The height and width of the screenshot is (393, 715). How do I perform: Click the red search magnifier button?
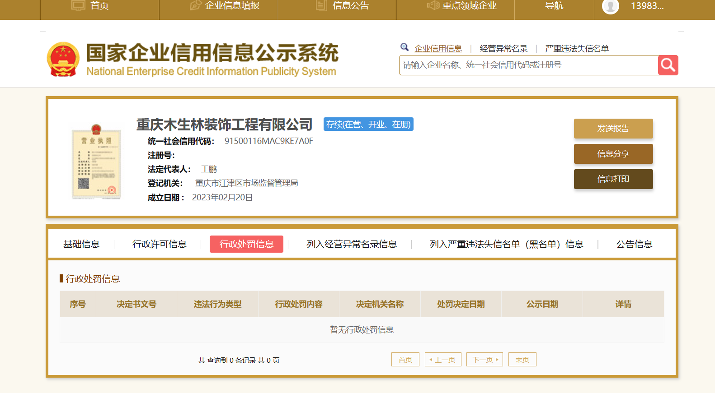(x=668, y=65)
